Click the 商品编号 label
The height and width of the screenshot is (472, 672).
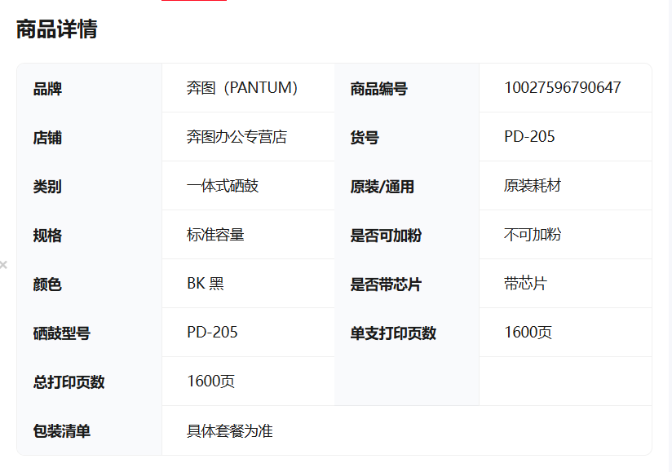378,89
